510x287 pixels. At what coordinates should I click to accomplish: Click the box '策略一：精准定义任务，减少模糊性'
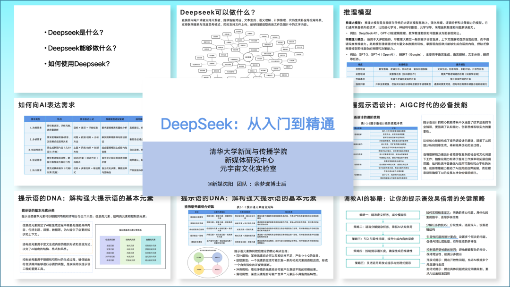383,215
